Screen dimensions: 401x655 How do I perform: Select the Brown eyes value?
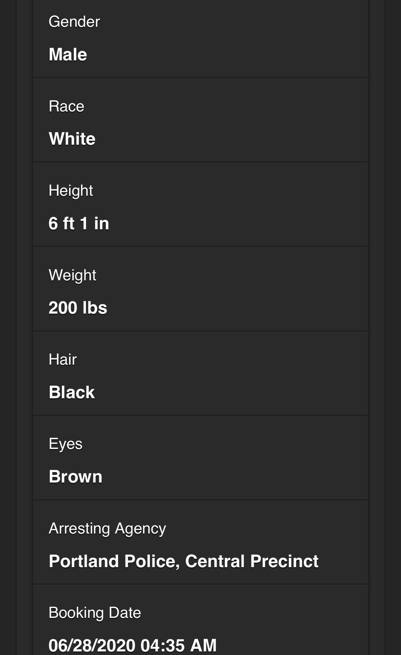76,477
